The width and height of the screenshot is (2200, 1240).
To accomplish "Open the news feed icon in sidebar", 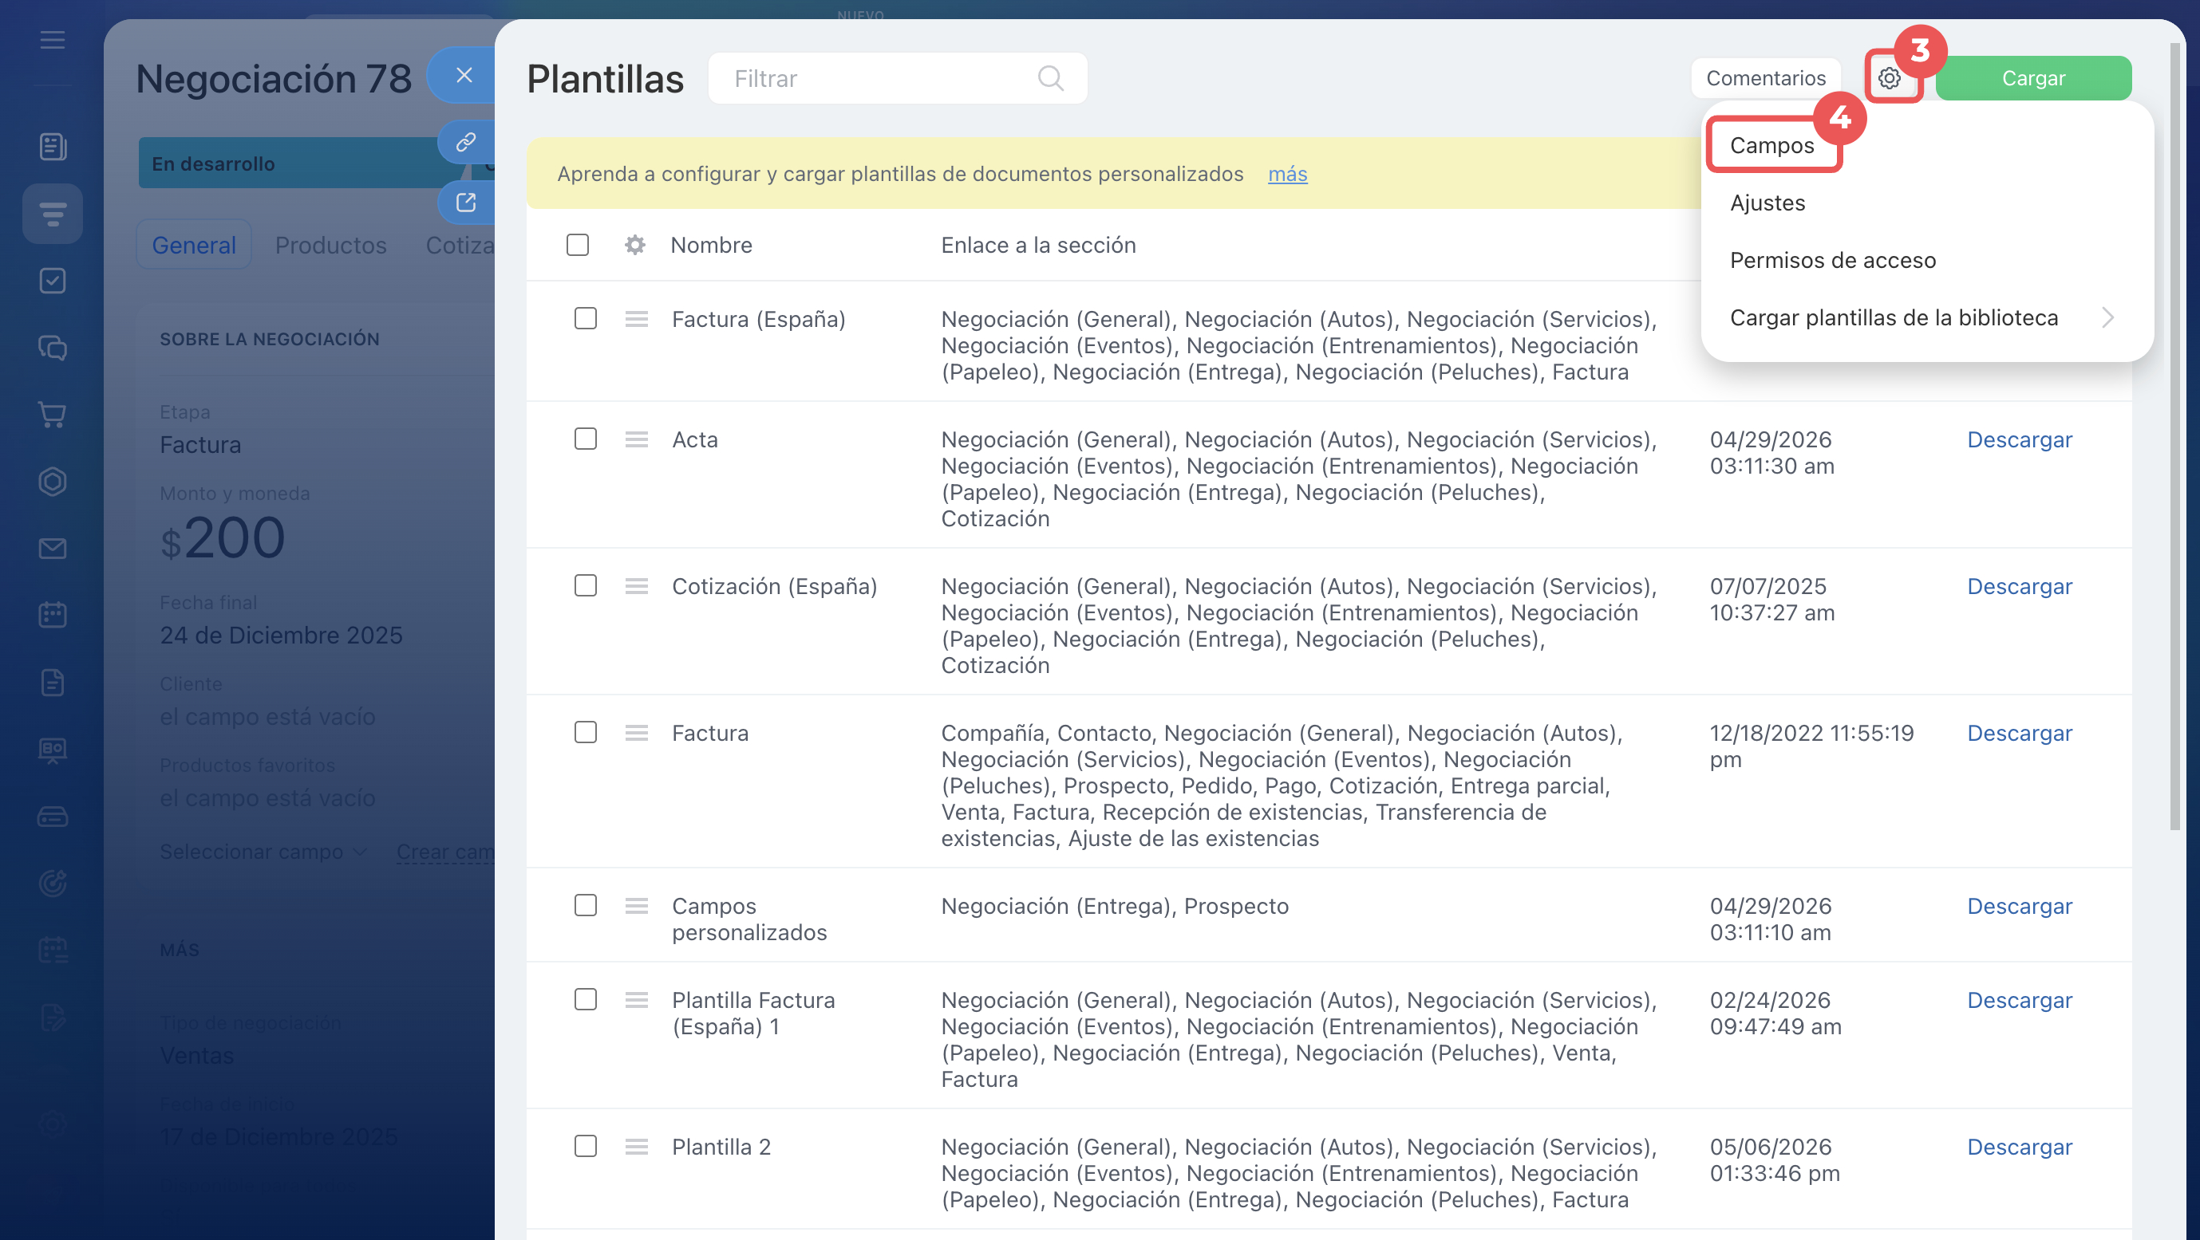I will click(52, 146).
